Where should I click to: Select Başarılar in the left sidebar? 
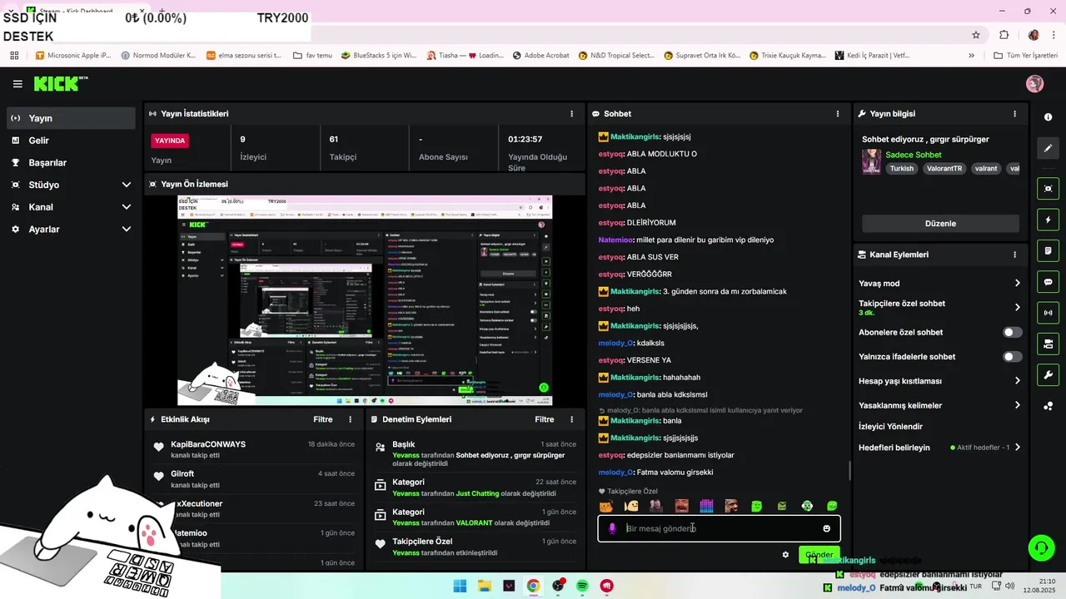coord(71,163)
